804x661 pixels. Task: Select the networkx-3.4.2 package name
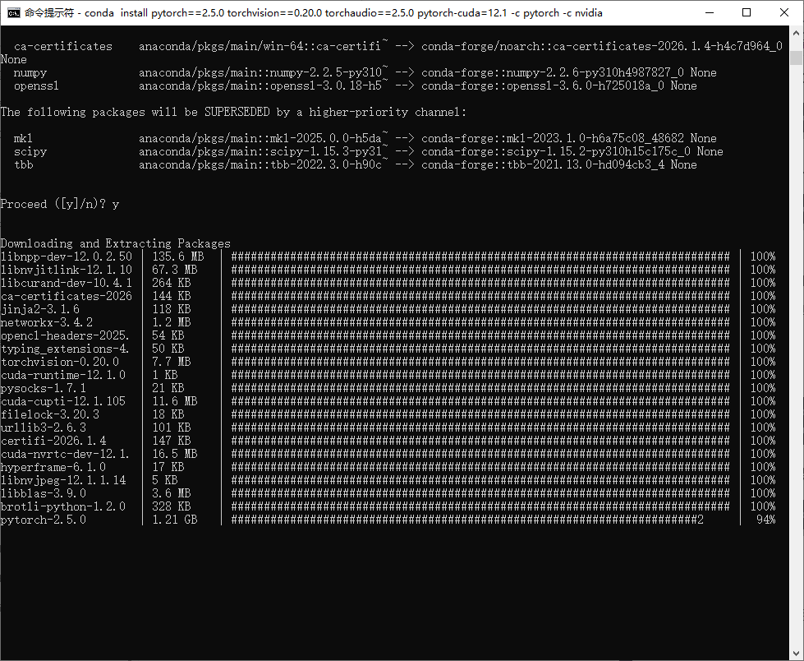47,322
